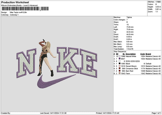Click the "Page 1 of 1" footer text

point(156,113)
